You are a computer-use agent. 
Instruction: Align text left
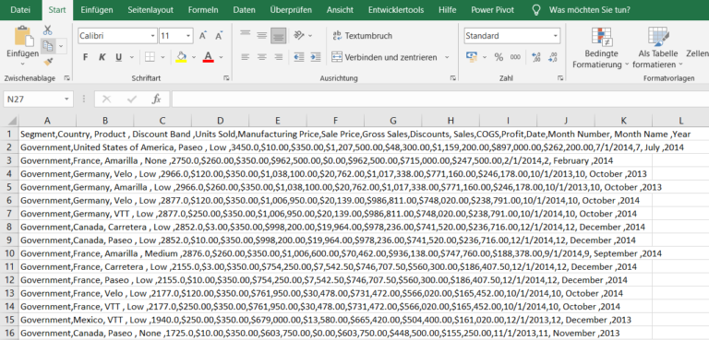[x=245, y=57]
